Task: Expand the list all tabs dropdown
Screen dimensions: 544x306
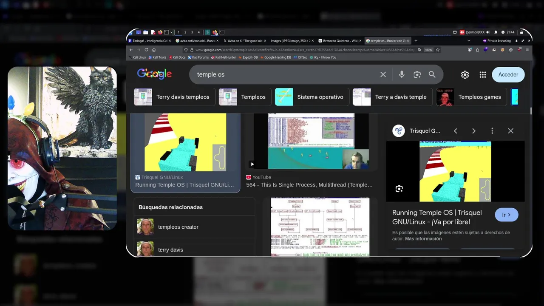Action: pos(469,41)
